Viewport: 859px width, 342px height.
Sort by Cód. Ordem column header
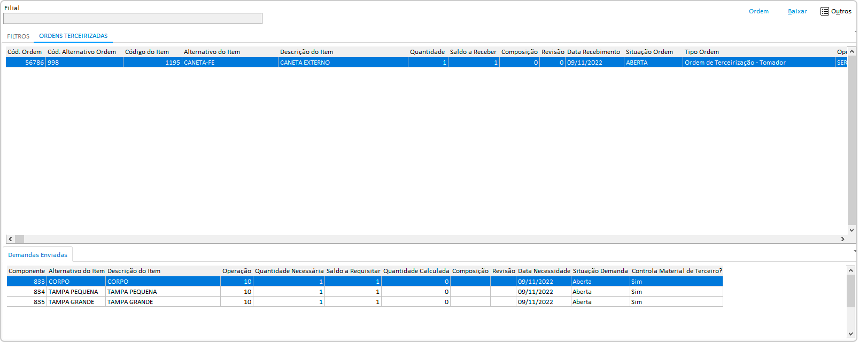25,52
